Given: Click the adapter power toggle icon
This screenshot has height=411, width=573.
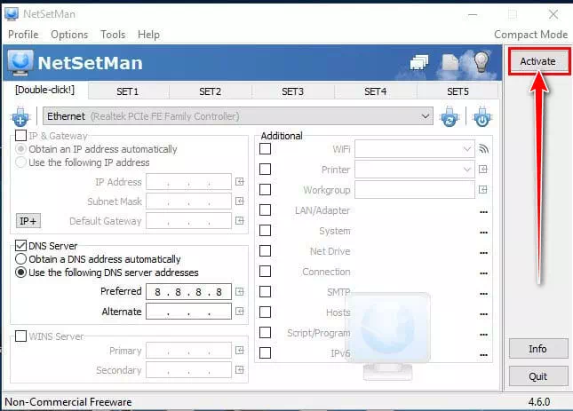Looking at the screenshot, I should tap(482, 117).
